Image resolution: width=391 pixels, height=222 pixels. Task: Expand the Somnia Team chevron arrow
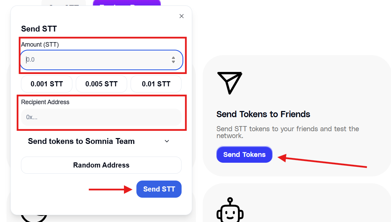(167, 141)
